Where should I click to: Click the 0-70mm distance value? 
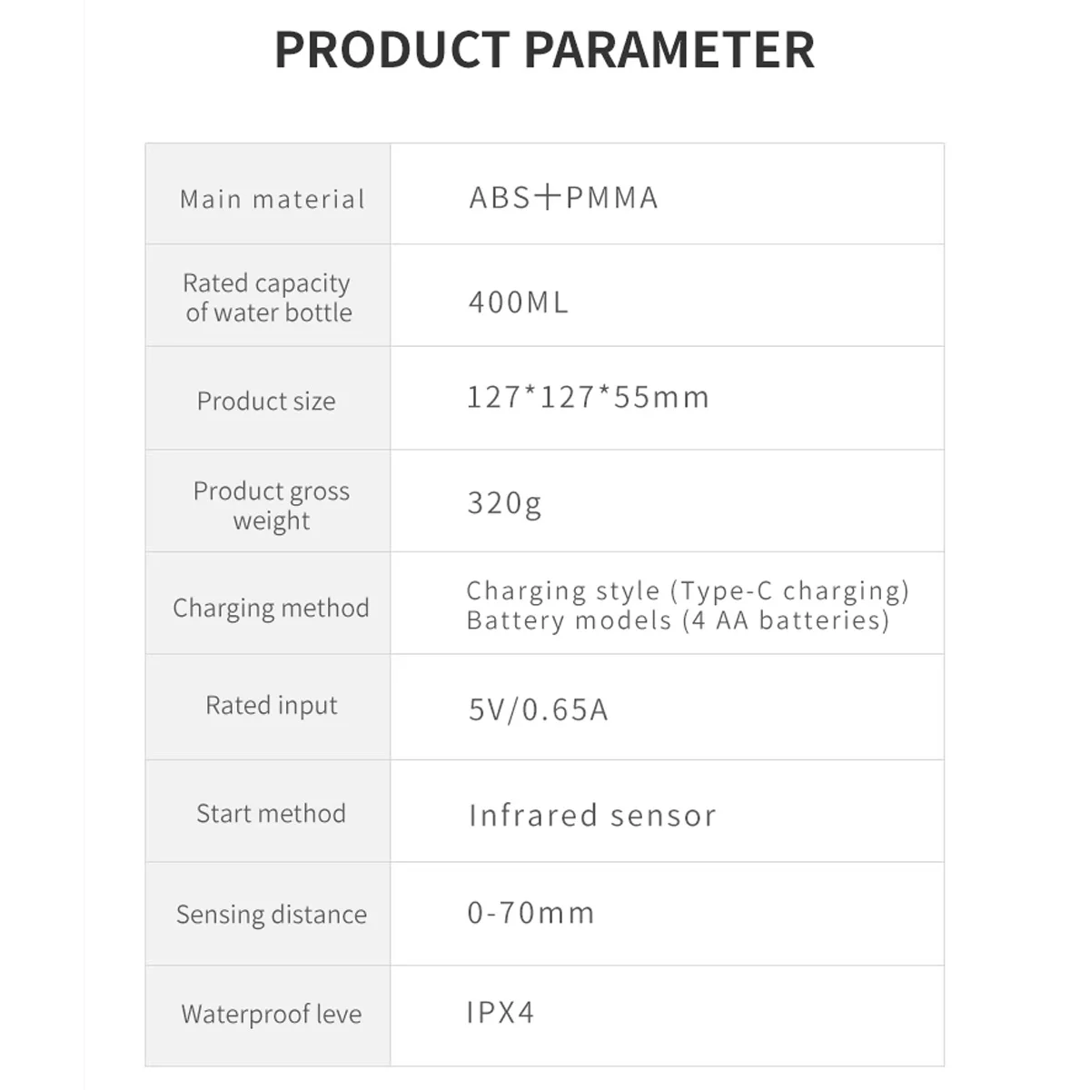(x=530, y=912)
